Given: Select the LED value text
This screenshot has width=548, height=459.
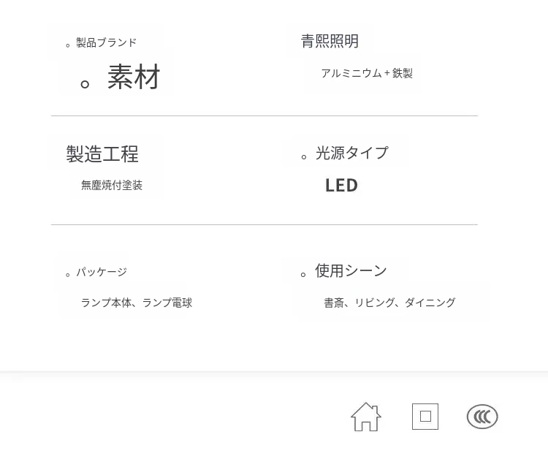Looking at the screenshot, I should tap(341, 186).
